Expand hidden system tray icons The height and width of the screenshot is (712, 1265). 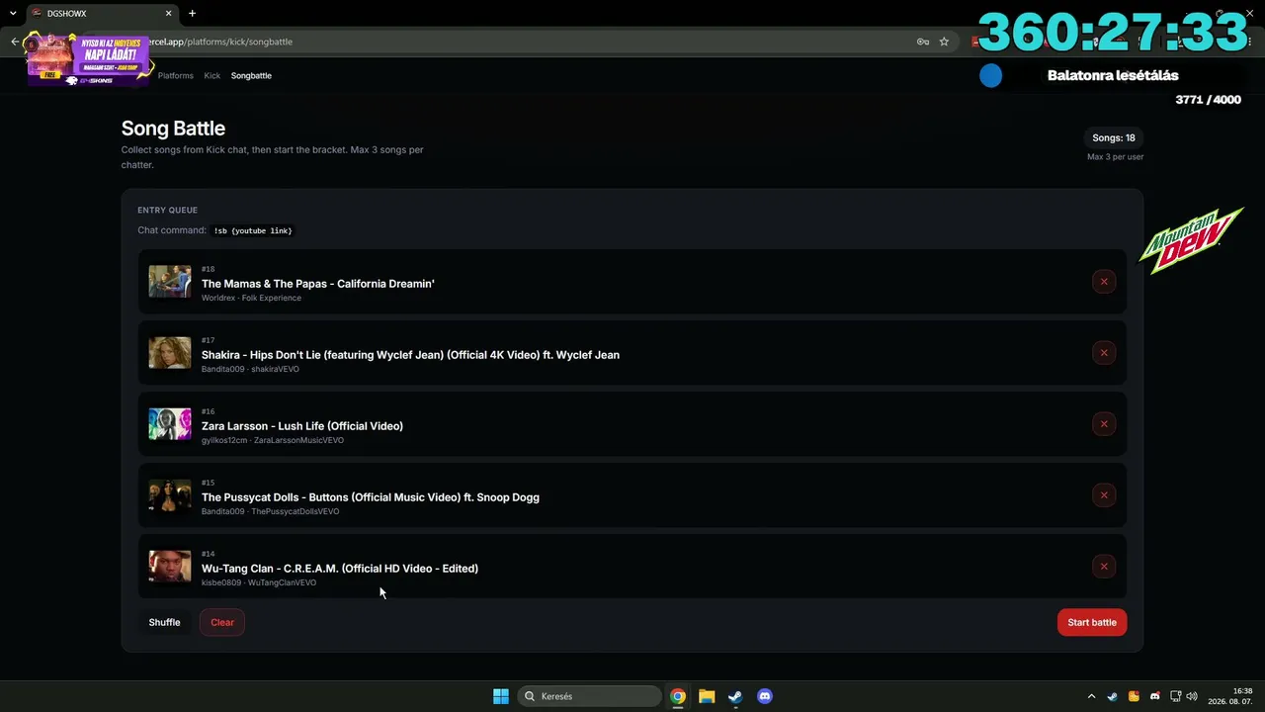1091,696
